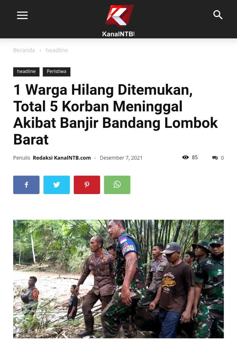
Task: Share article via WhatsApp
Action: coord(117,185)
